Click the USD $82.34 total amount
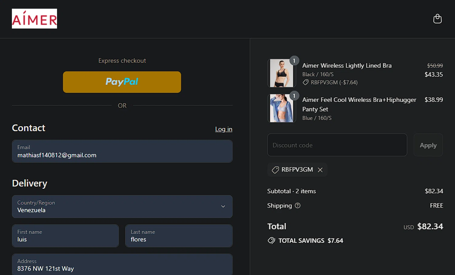 click(x=423, y=227)
